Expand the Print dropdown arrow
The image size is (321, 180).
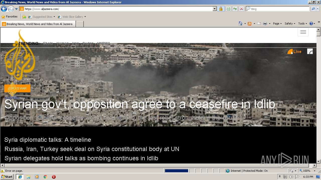click(x=270, y=23)
